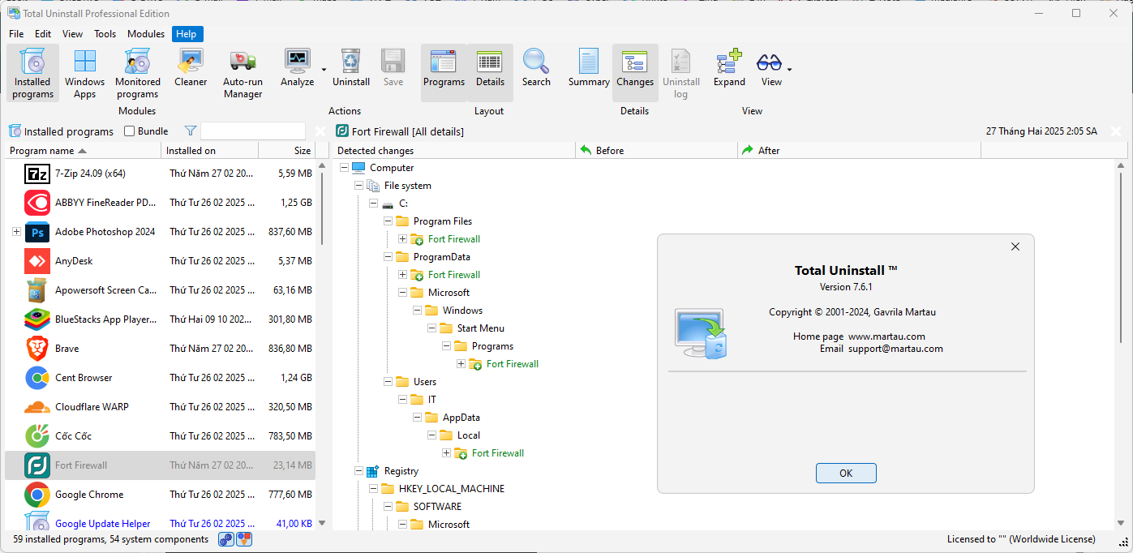Collapse the Users folder node
Image resolution: width=1133 pixels, height=553 pixels.
[388, 382]
